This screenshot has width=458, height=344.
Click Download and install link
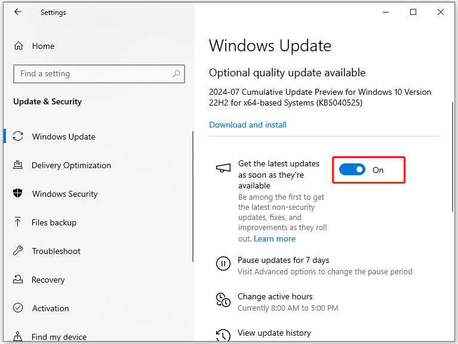pos(248,125)
